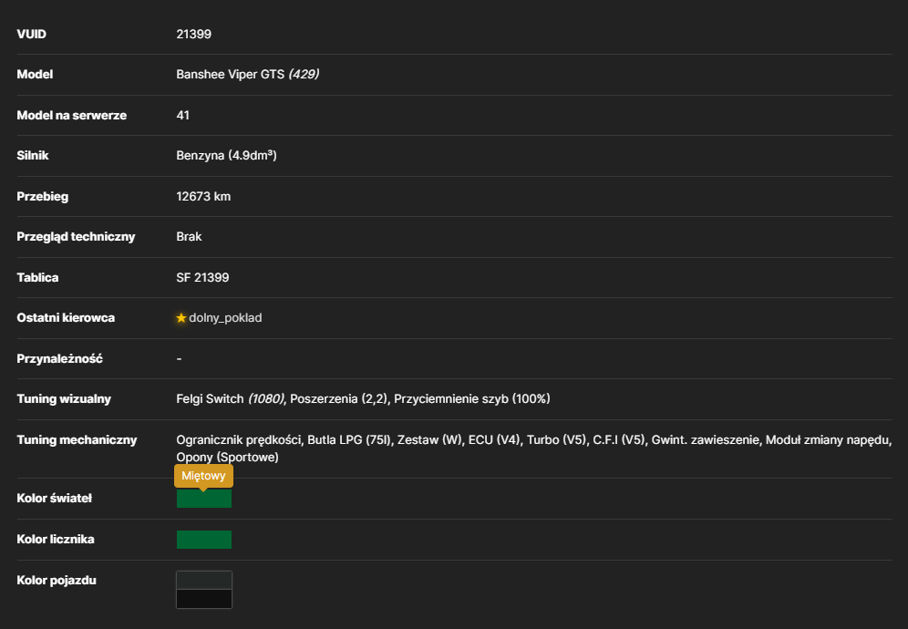Click the Ogranicznik prędkości entry
Image resolution: width=908 pixels, height=629 pixels.
(x=239, y=440)
